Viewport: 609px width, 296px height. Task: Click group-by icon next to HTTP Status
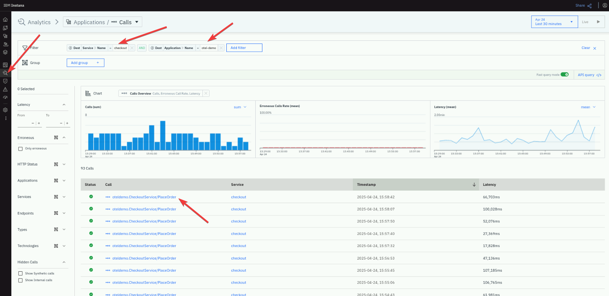pos(56,164)
